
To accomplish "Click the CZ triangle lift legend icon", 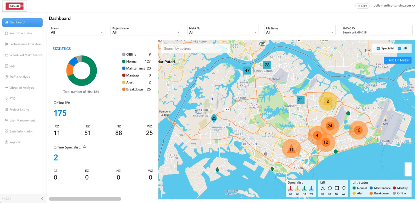I will pyautogui.click(x=323, y=188).
